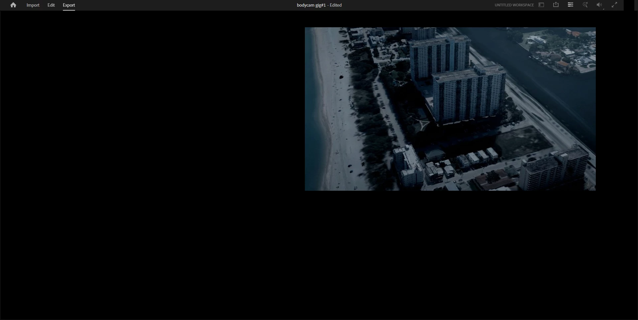The width and height of the screenshot is (638, 320).
Task: Click the low-rise building at preview bottom-right
Action: click(x=554, y=169)
